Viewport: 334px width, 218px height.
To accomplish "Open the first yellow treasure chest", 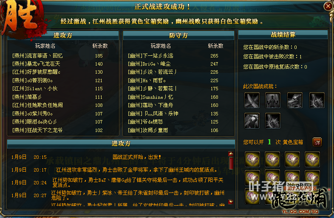I will 252,159.
